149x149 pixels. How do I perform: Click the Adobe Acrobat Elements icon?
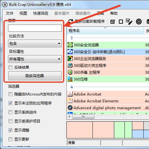[x=70, y=101]
